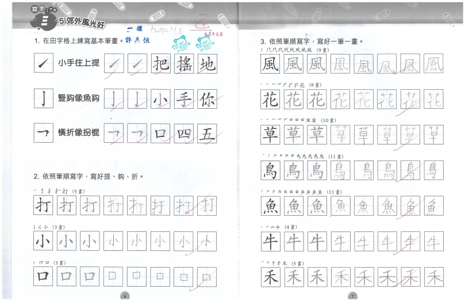Click the first bold 打 model character
This screenshot has height=301, width=465.
43,205
